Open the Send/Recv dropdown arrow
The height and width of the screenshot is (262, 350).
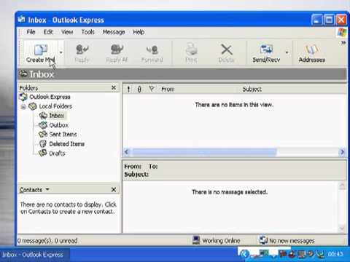point(287,52)
